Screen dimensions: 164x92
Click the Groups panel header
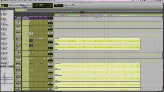point(7,66)
